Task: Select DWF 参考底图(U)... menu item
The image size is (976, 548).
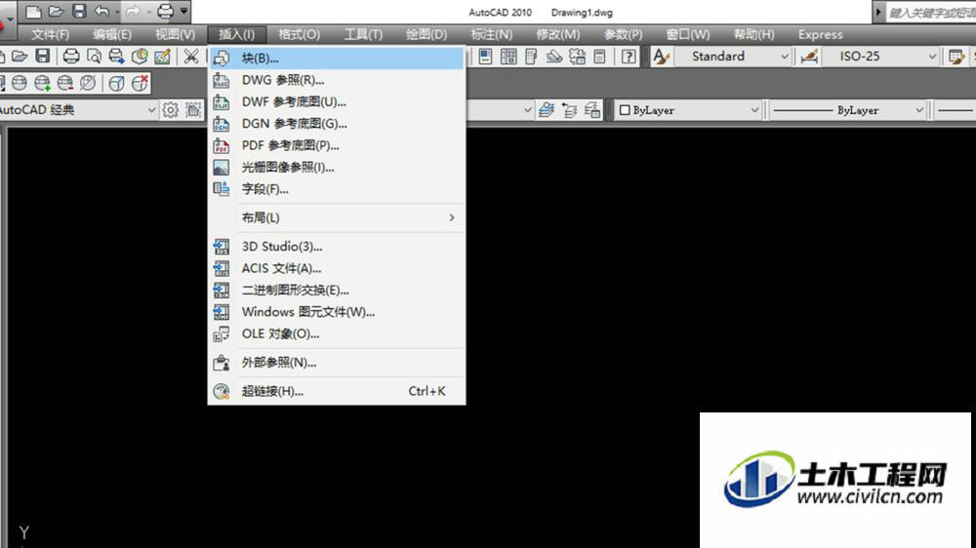Action: [x=337, y=102]
